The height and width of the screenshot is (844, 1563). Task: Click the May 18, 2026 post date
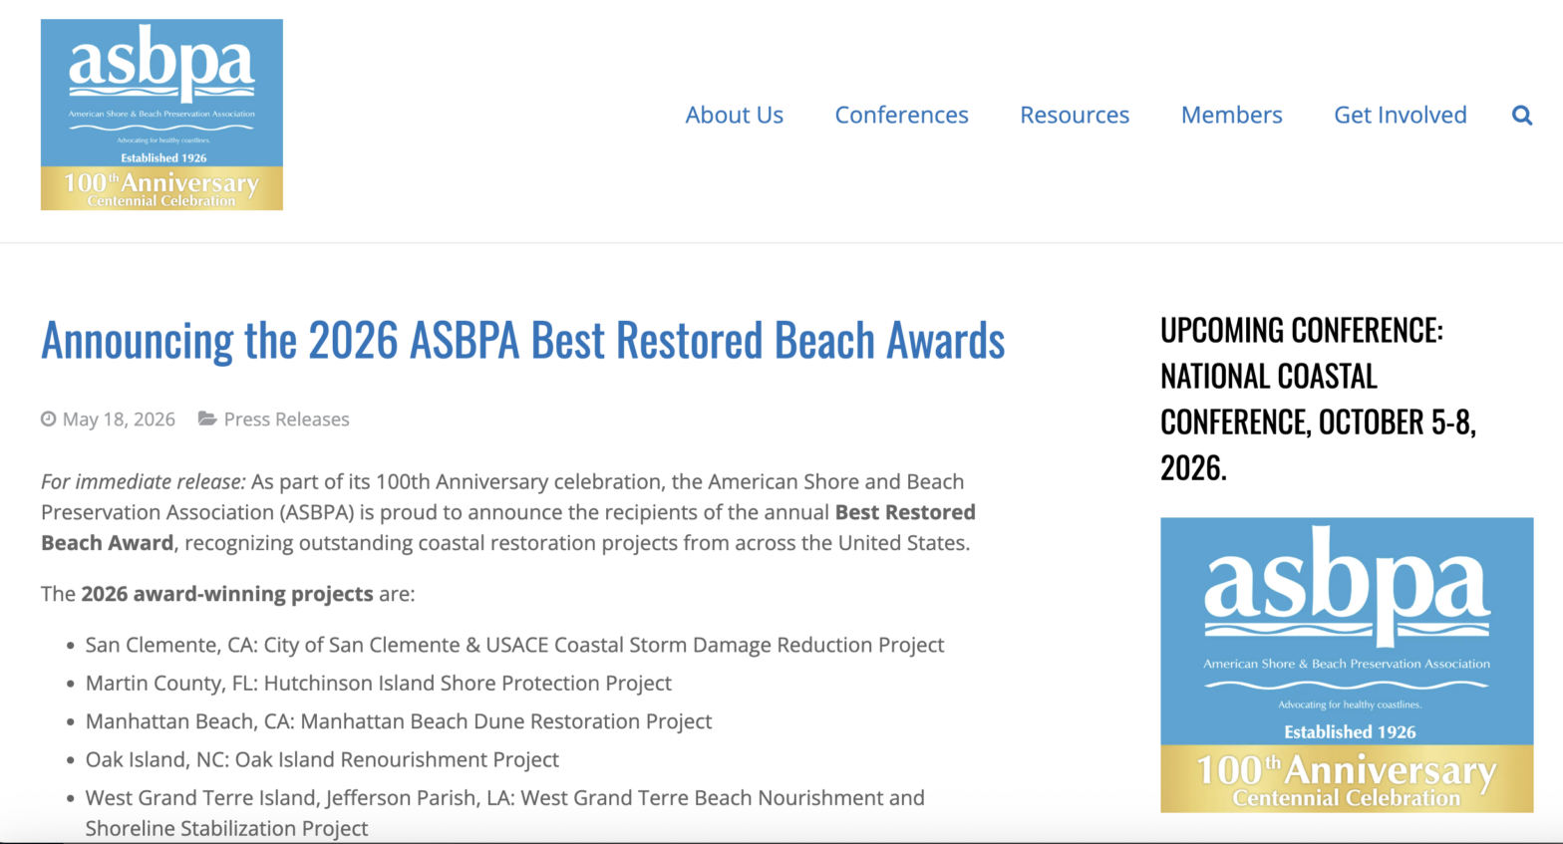(119, 420)
